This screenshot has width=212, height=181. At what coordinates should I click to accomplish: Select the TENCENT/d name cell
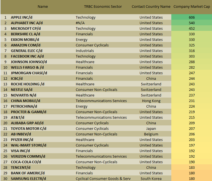[x=22, y=168]
